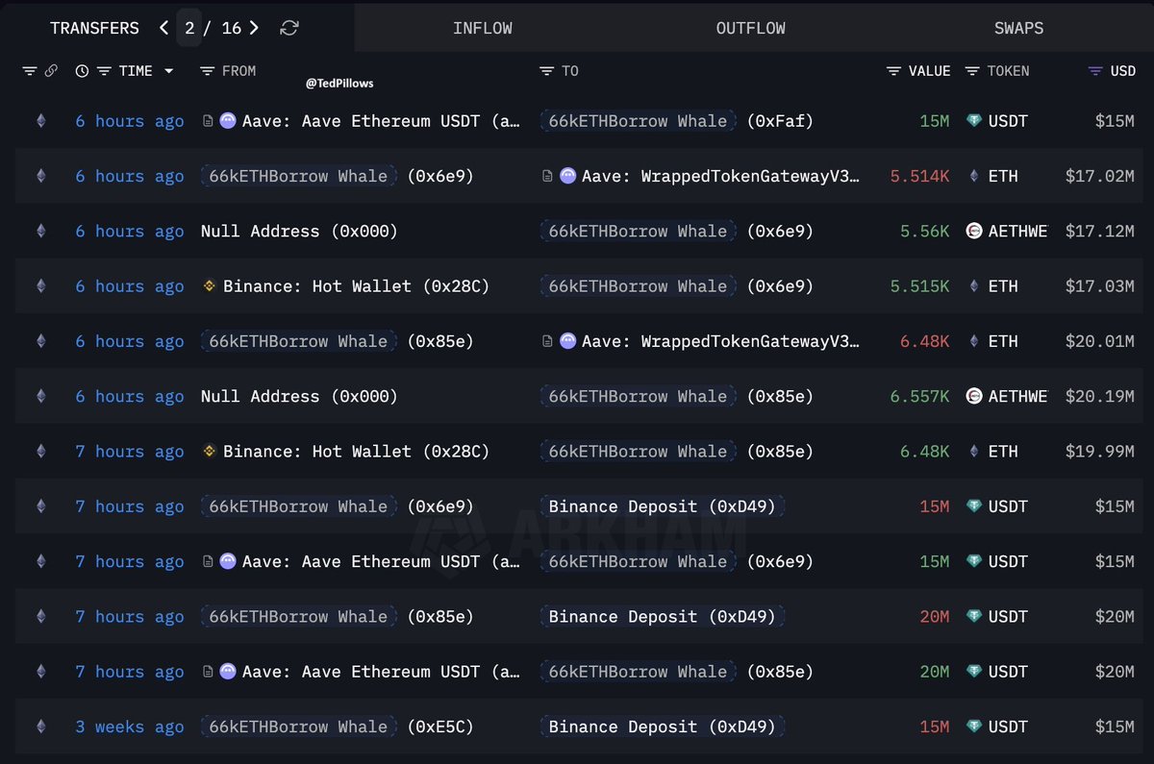Click Ethereum chain icon in $17.02M row
The image size is (1154, 764).
click(40, 176)
